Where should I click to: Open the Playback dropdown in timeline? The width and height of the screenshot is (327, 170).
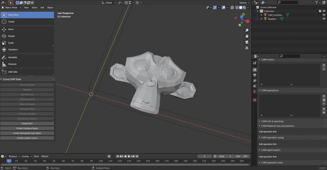pyautogui.click(x=14, y=156)
